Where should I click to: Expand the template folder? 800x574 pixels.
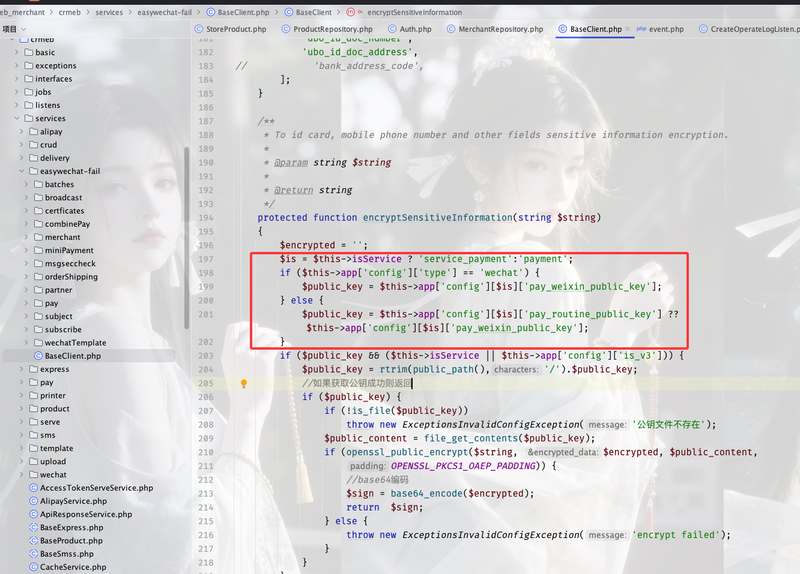pos(22,448)
